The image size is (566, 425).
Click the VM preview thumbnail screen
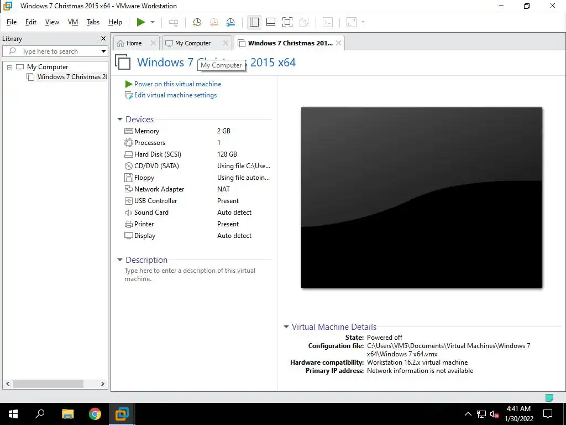[x=421, y=198]
